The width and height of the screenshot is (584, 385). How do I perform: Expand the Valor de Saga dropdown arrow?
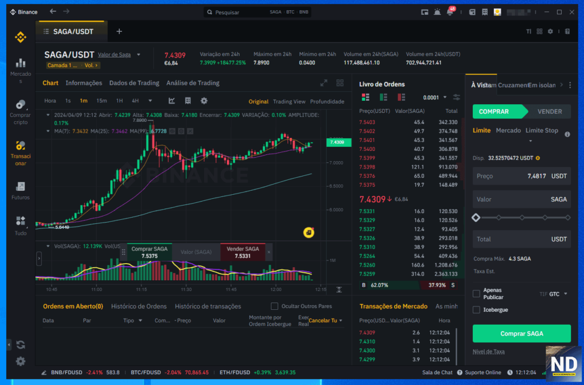[139, 55]
